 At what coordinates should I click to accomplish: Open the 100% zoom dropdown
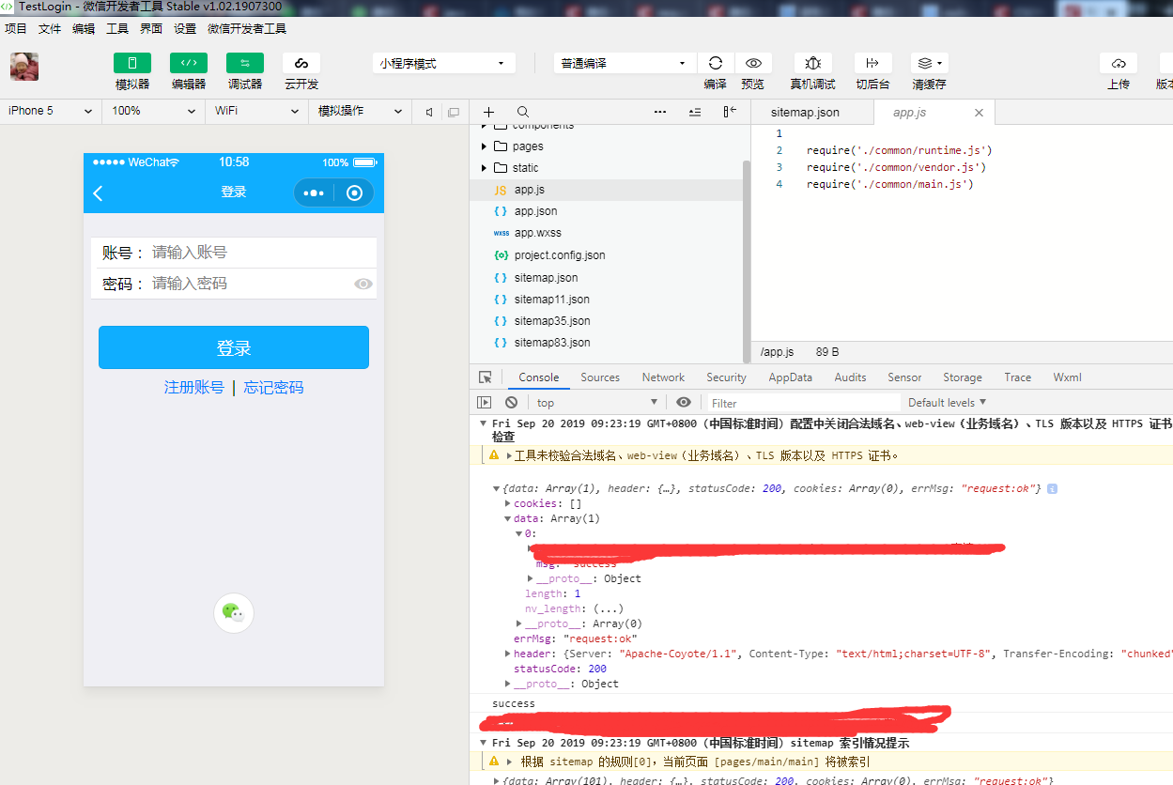pyautogui.click(x=154, y=111)
